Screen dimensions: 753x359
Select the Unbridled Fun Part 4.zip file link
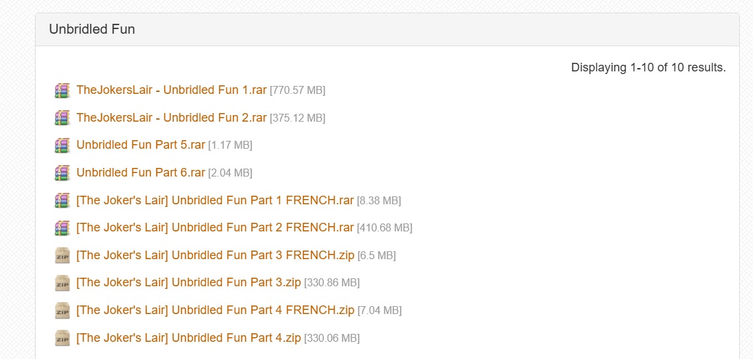(188, 338)
